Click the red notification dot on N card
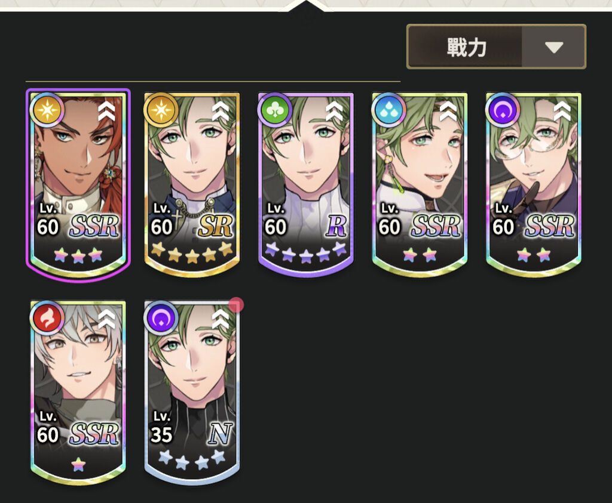The image size is (612, 503). coord(235,305)
